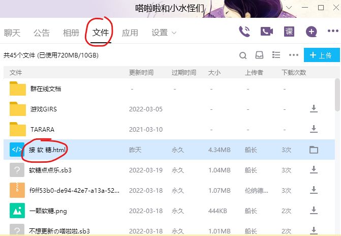Expand the 设置 dropdown
The height and width of the screenshot is (236, 341).
164,33
